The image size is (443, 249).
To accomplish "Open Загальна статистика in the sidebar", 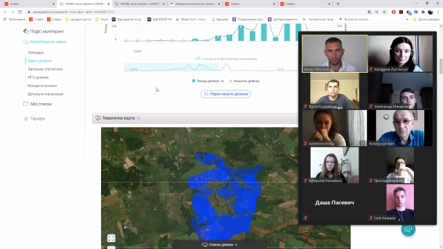I will tap(45, 69).
